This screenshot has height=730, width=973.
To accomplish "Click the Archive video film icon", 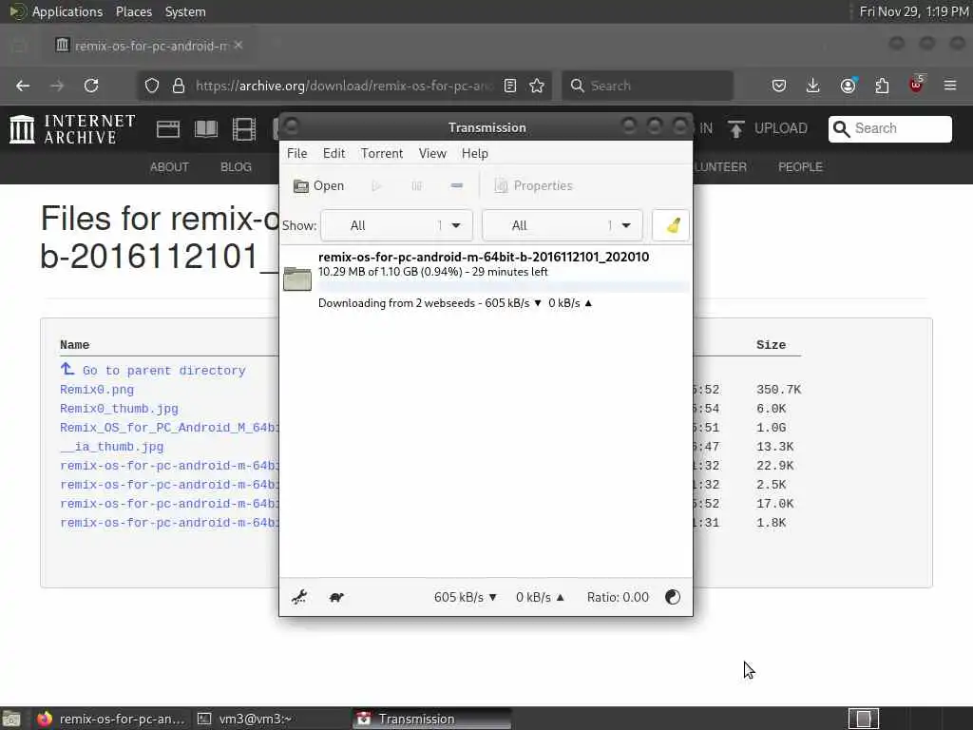I will point(244,129).
